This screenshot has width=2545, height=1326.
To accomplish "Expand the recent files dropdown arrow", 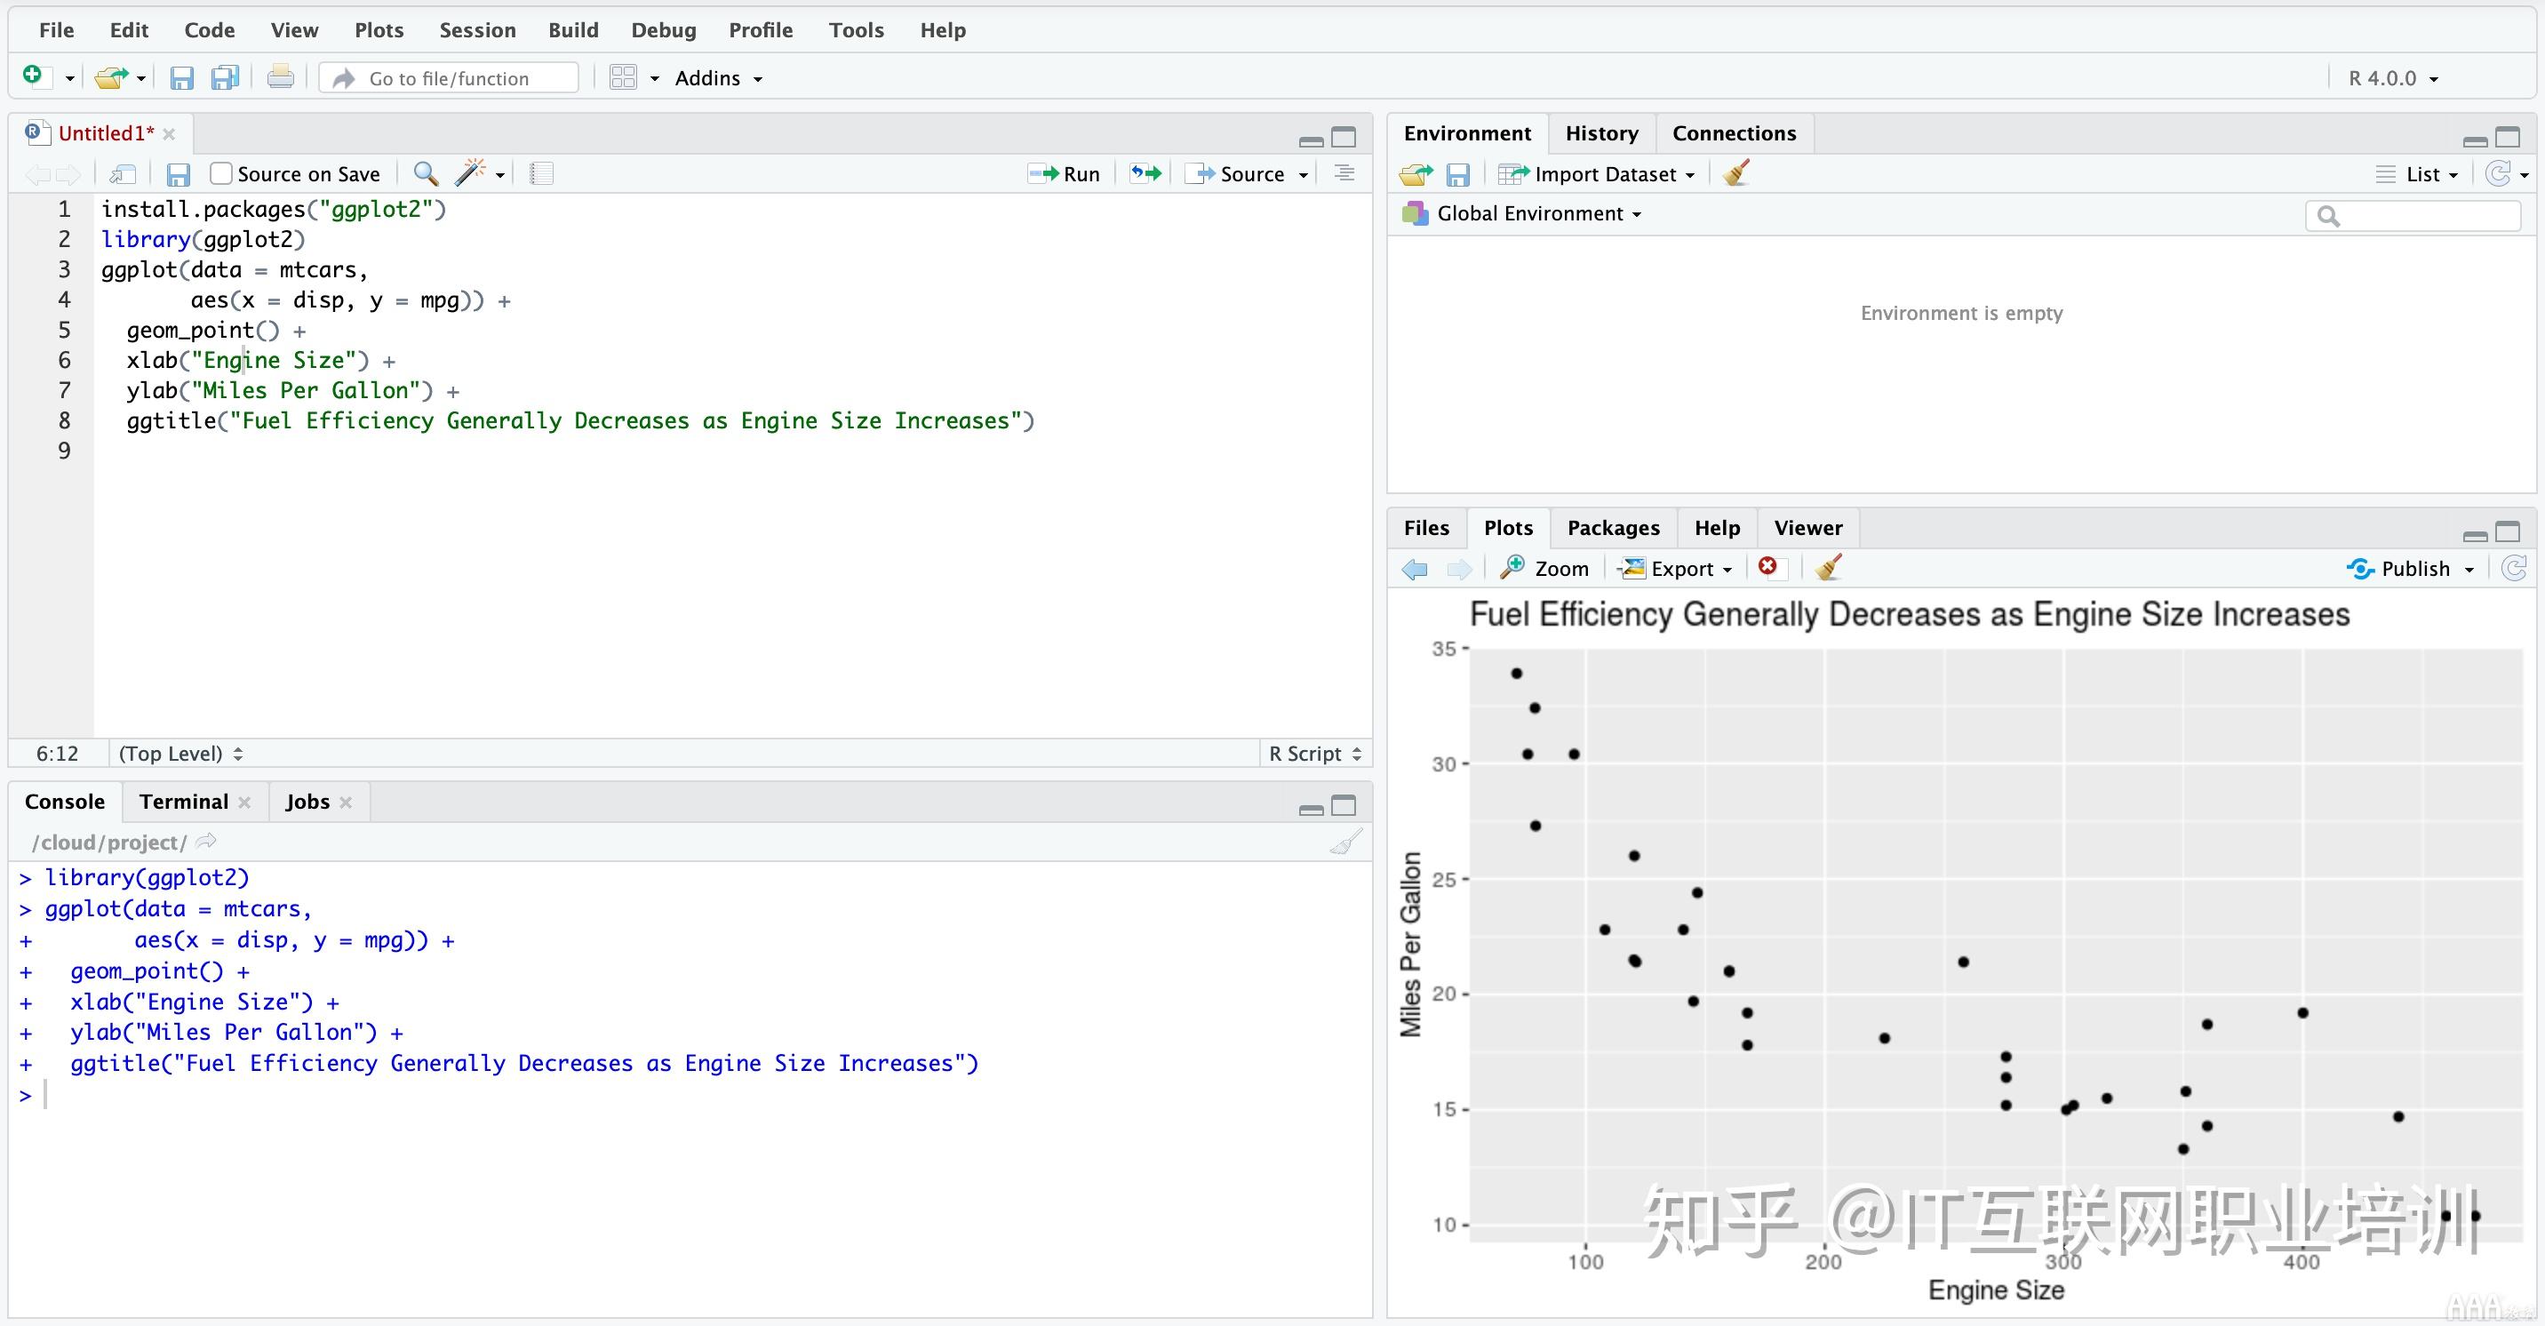I will 141,78.
